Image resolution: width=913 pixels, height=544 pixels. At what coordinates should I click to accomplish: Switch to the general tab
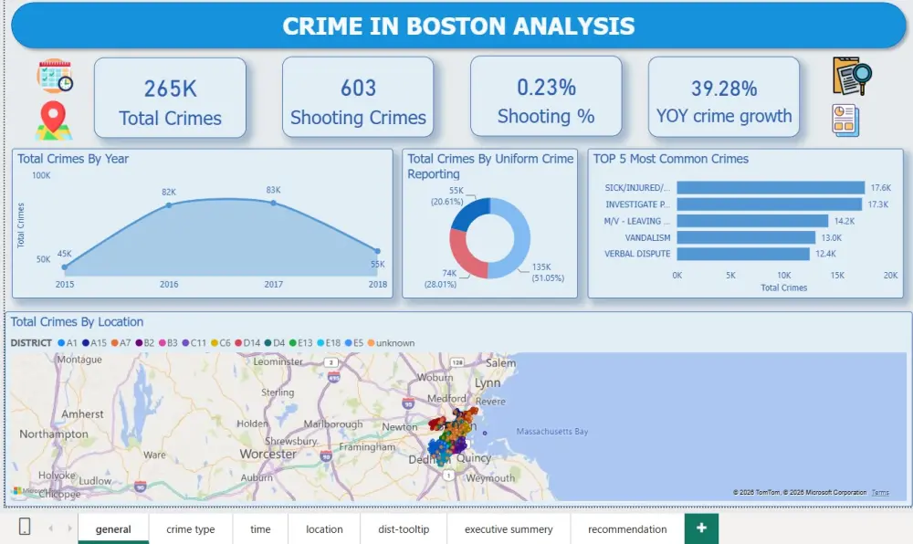pos(113,528)
